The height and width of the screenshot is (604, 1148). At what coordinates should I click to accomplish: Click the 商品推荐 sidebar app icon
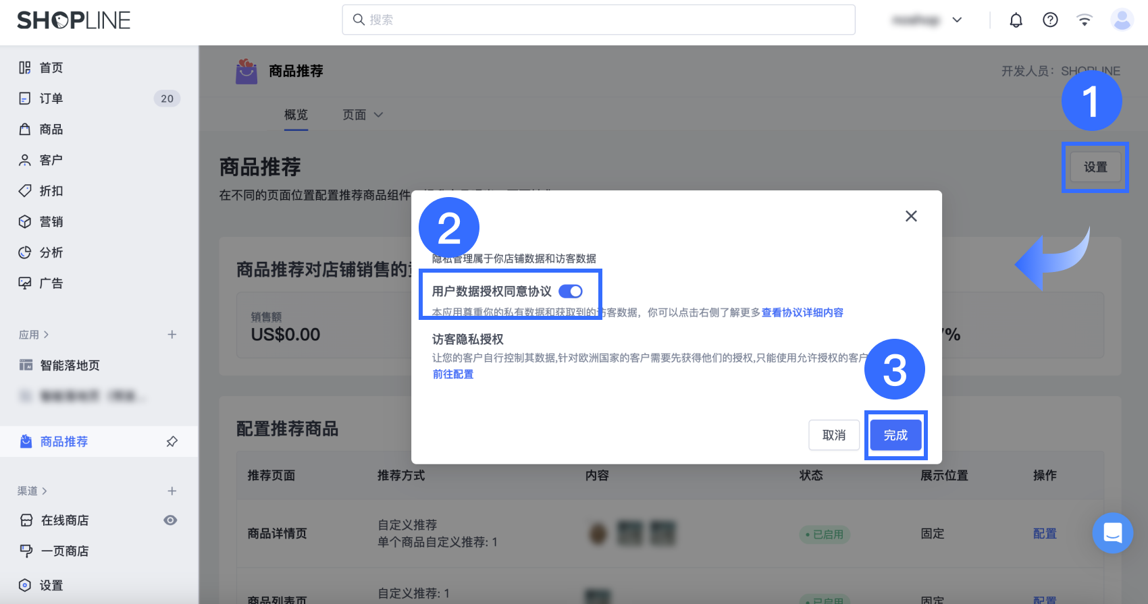point(26,441)
